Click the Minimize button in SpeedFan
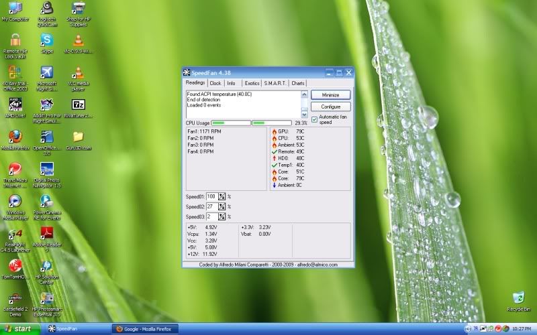537x335 pixels. [330, 94]
